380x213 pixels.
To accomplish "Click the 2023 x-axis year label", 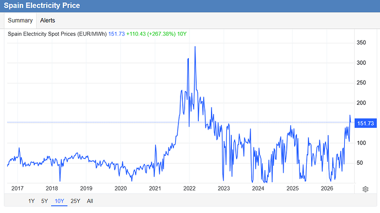I will click(224, 188).
